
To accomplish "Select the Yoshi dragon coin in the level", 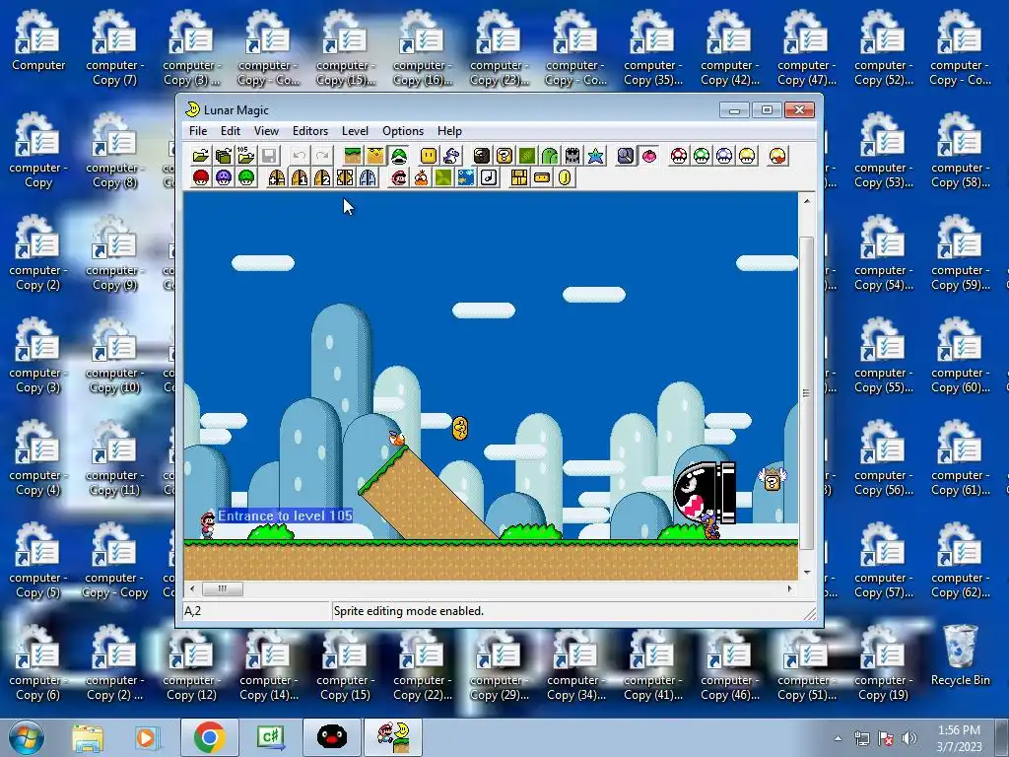I will 460,429.
